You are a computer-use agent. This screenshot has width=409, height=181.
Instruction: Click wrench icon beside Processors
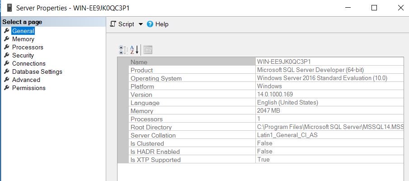coord(7,47)
